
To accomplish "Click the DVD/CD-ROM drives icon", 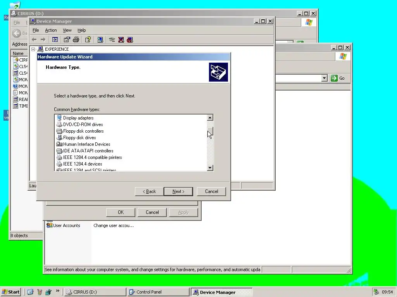I will [59, 124].
